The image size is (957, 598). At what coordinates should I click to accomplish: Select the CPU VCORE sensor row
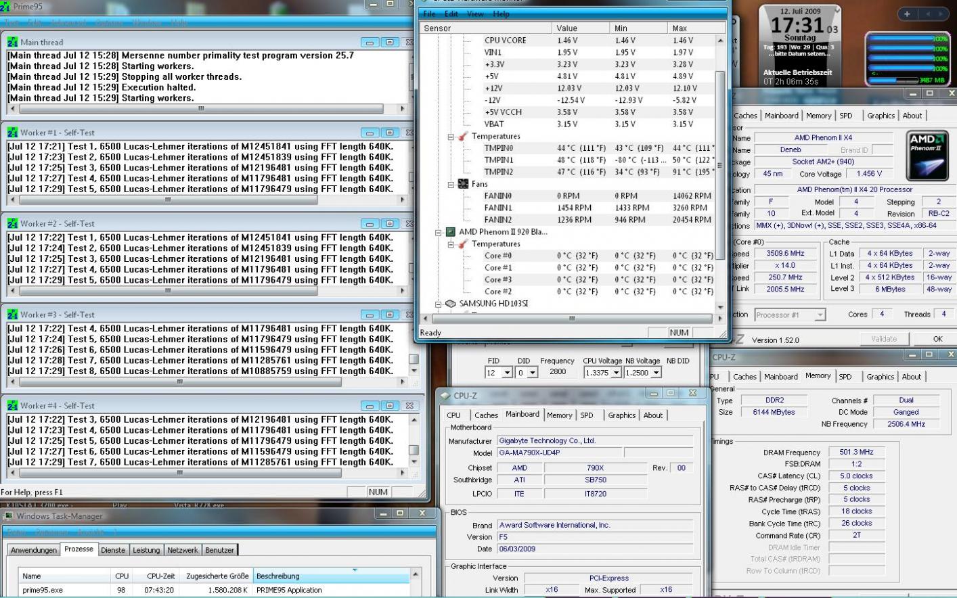[x=567, y=41]
